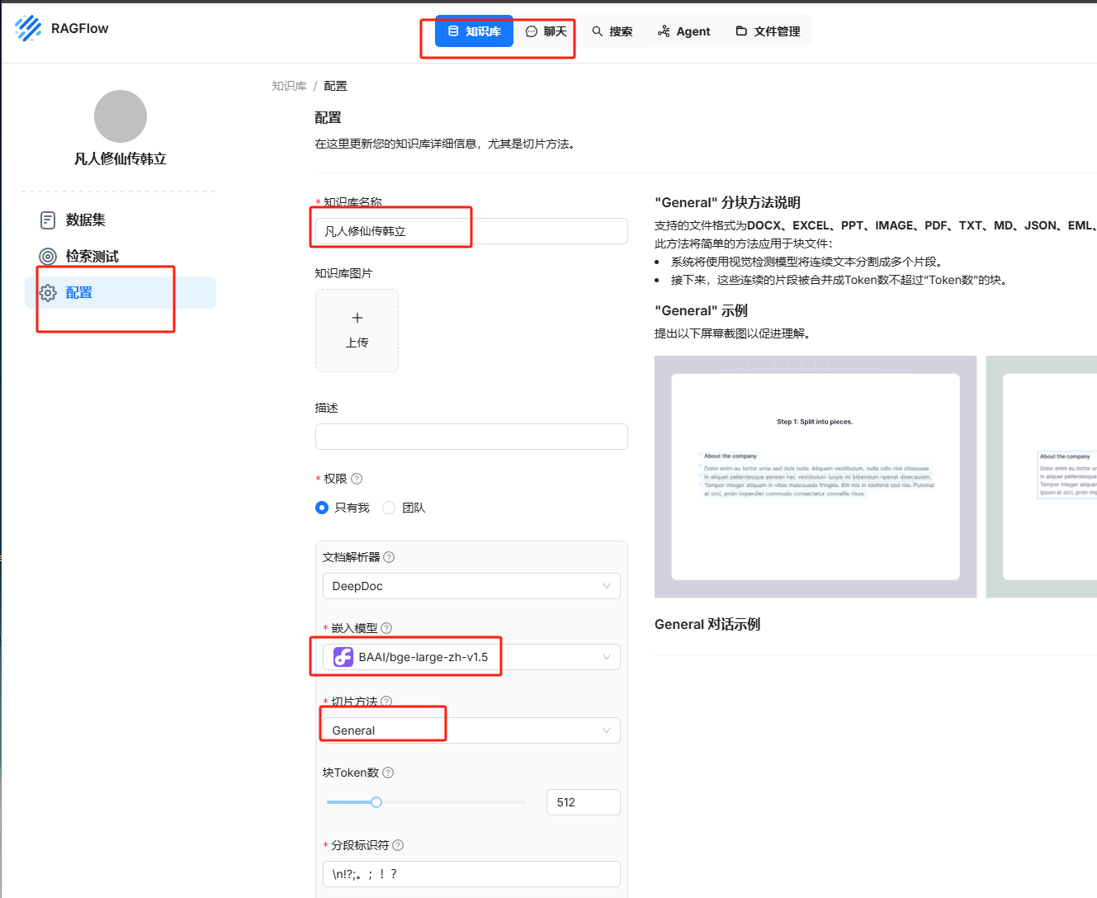Open 检索测试 in the sidebar
This screenshot has height=898, width=1097.
(x=121, y=256)
